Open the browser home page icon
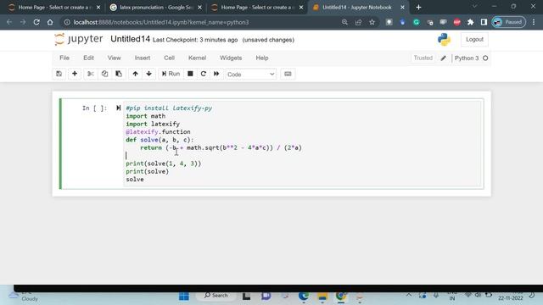543x305 pixels. coord(50,22)
